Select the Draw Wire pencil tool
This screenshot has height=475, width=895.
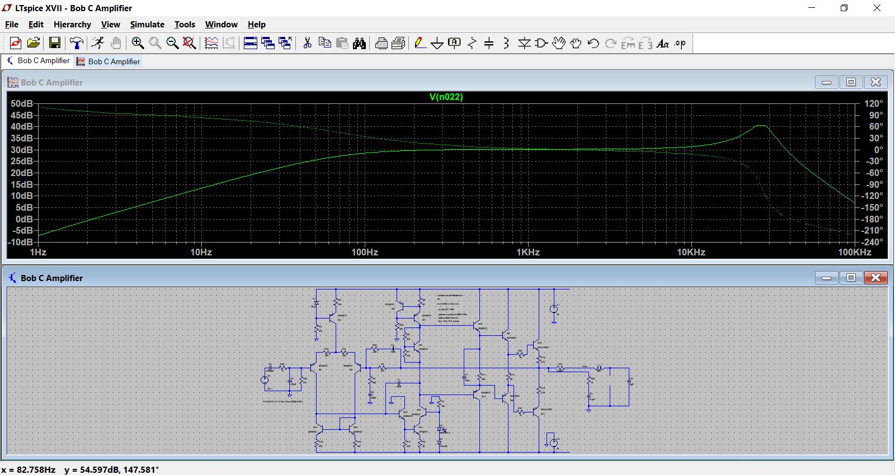[420, 43]
